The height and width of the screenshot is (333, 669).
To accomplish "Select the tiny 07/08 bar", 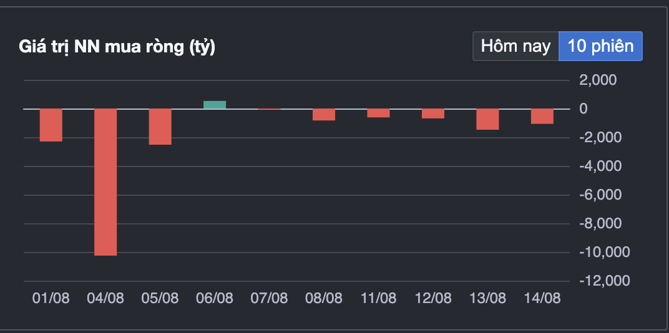I will (x=269, y=109).
